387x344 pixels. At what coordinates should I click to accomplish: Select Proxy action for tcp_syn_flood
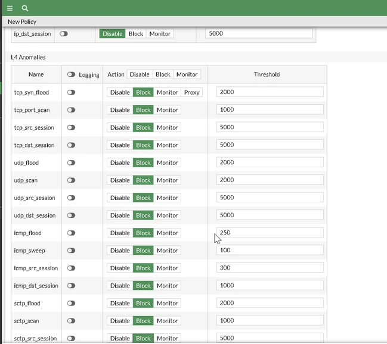tap(192, 92)
